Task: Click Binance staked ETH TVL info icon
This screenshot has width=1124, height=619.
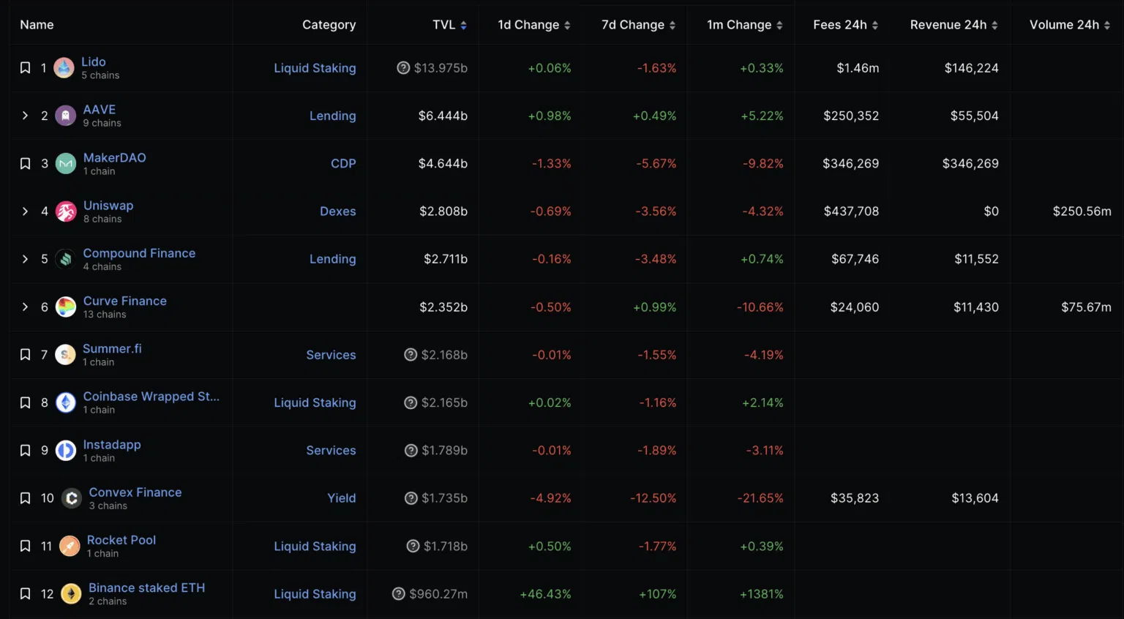Action: (399, 594)
